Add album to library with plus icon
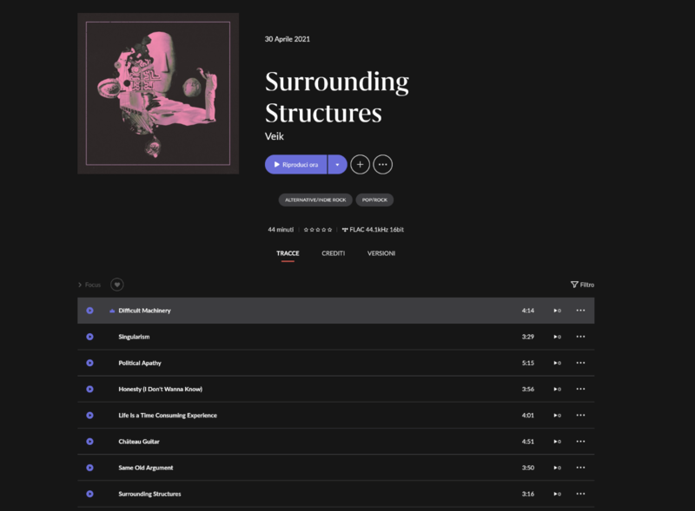The height and width of the screenshot is (511, 695). pos(360,164)
